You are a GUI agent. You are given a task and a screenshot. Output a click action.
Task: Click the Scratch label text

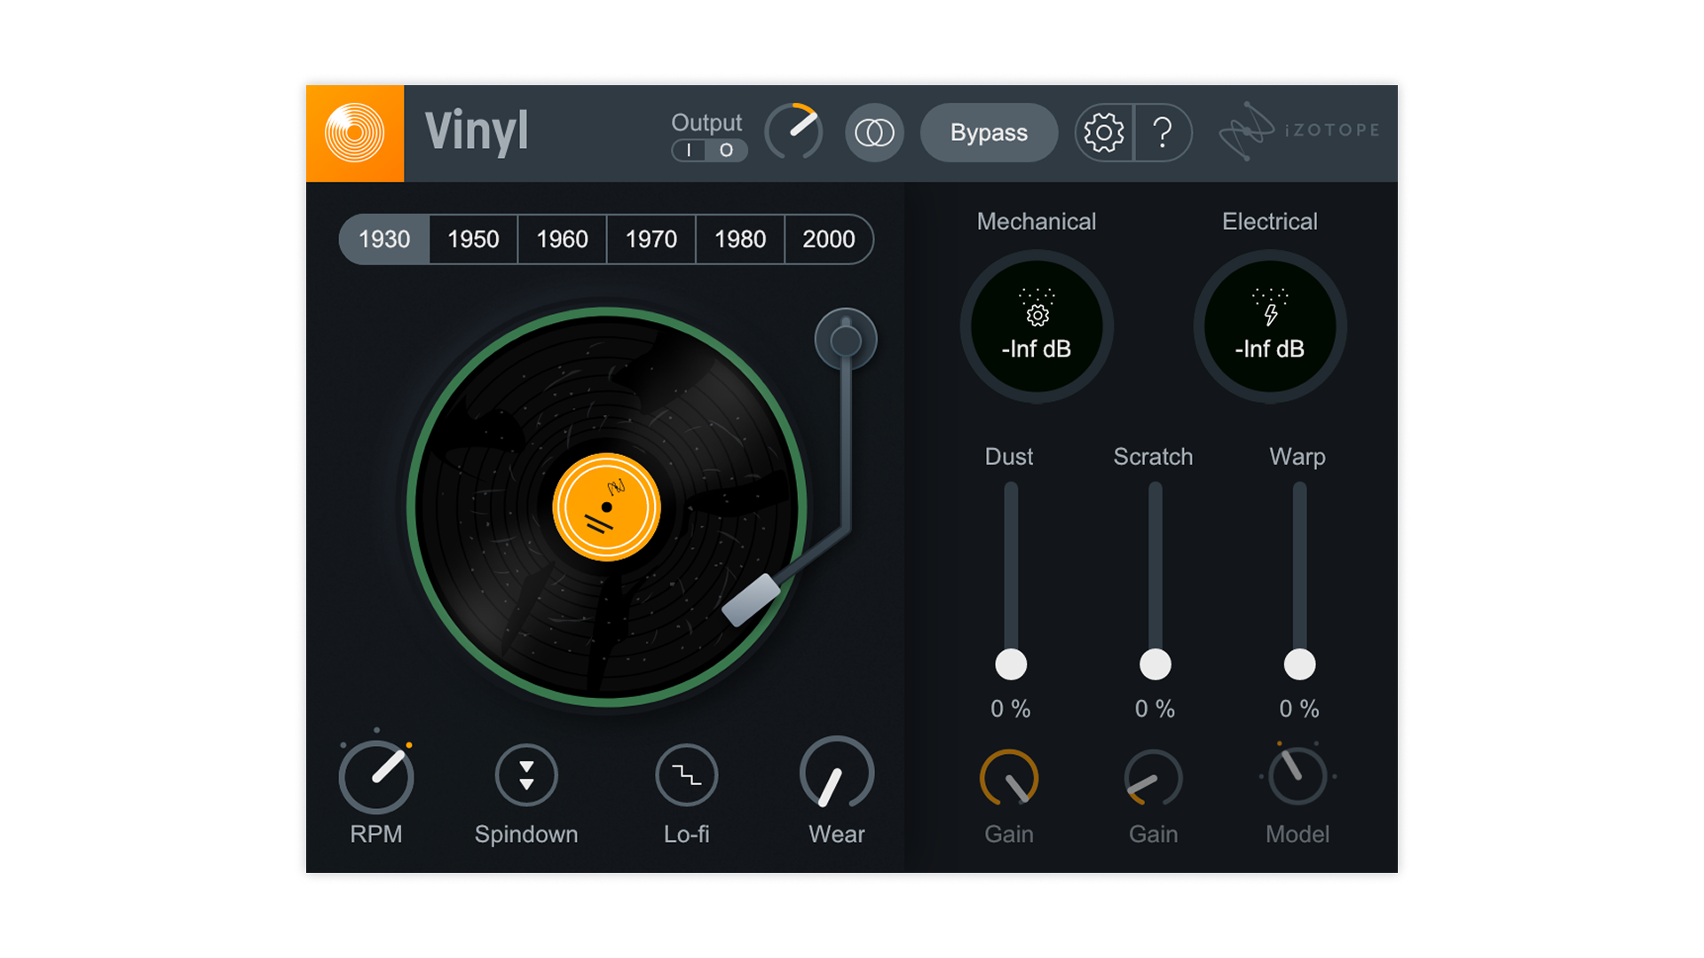click(x=1154, y=457)
